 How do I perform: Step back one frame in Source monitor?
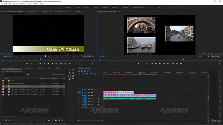coord(44,64)
